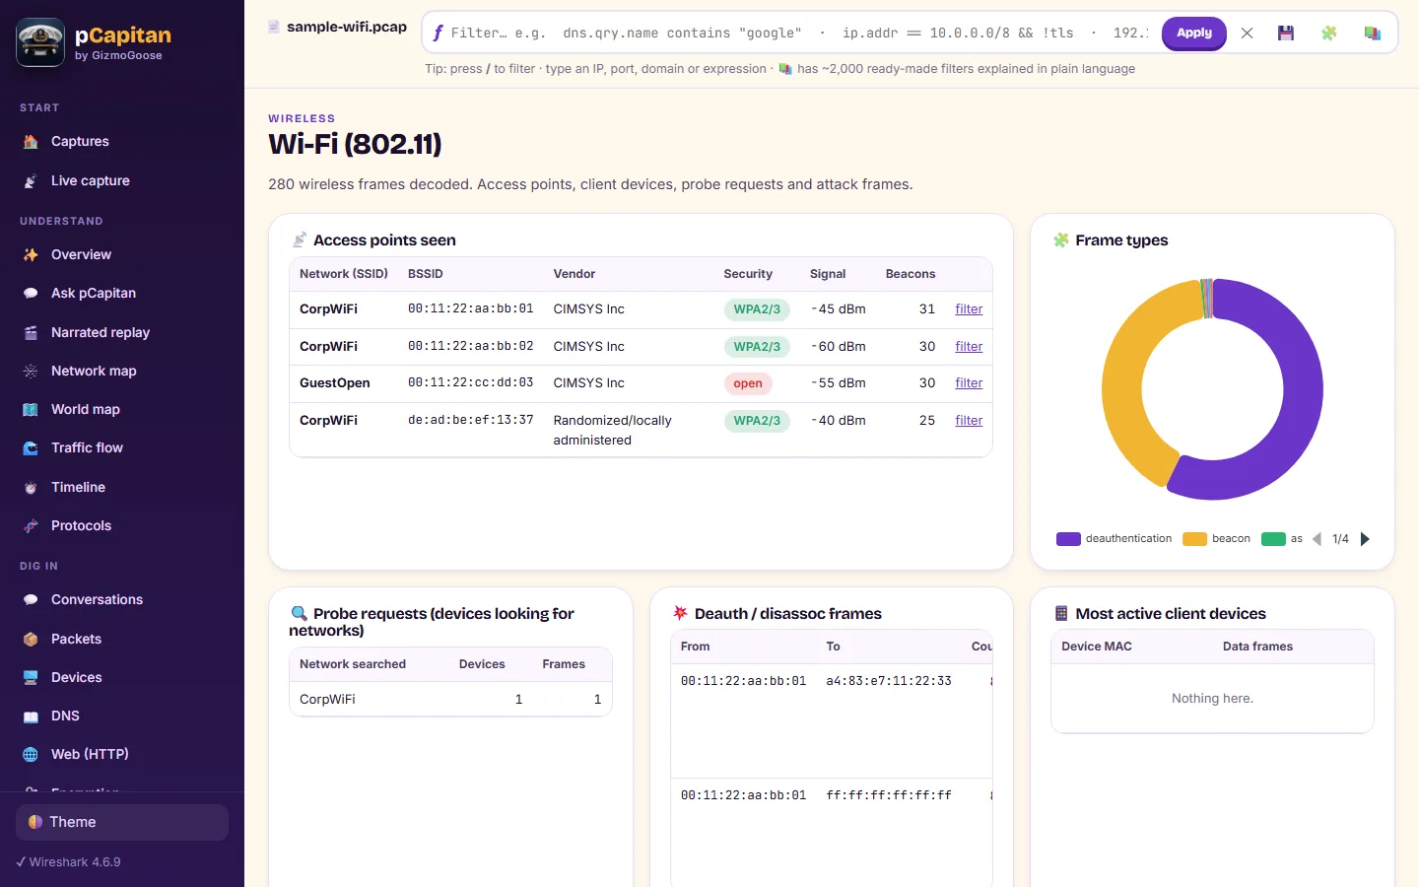Viewport: 1419px width, 887px height.
Task: Click the Network map icon
Action: [x=31, y=372]
